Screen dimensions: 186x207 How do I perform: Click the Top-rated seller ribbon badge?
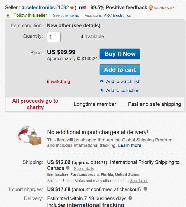coord(151,8)
